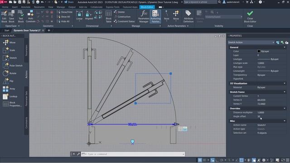Click the Move action parameter in ribbon
This screenshot has height=163, width=290.
coord(176,16)
